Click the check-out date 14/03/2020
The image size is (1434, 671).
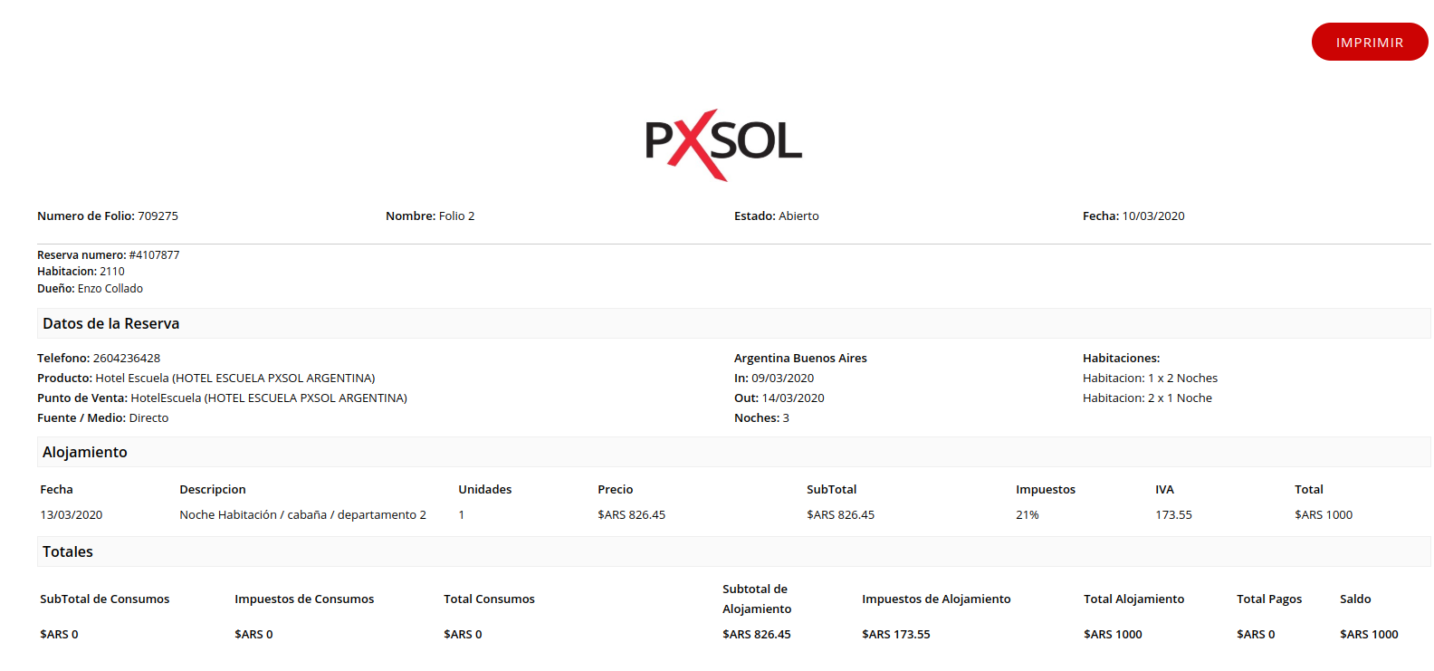pyautogui.click(x=792, y=398)
